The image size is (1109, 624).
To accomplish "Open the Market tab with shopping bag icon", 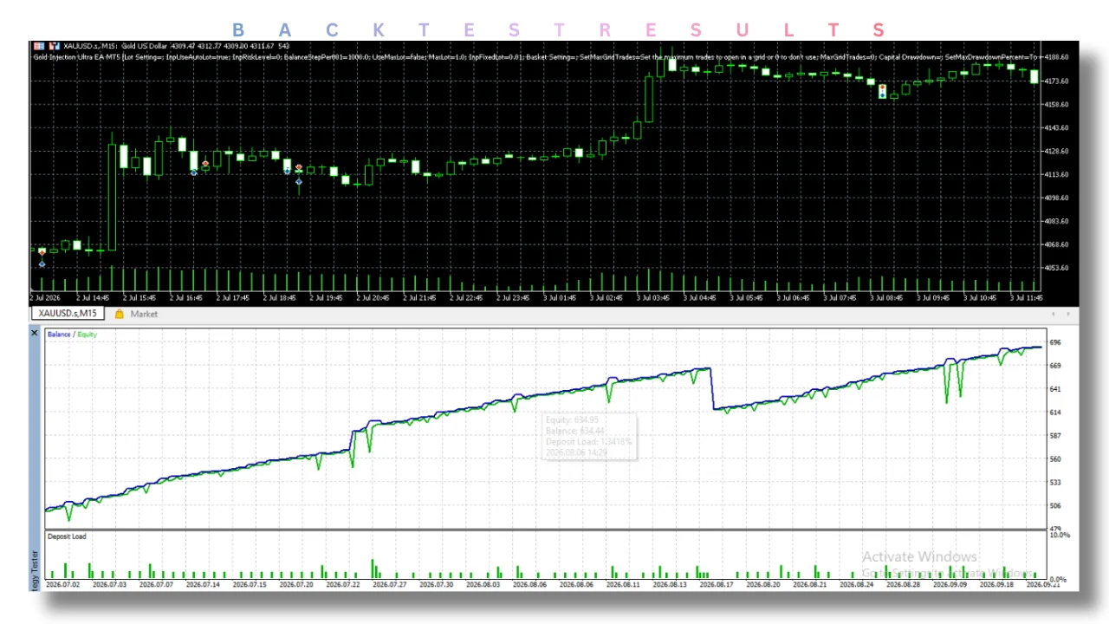I will point(136,314).
